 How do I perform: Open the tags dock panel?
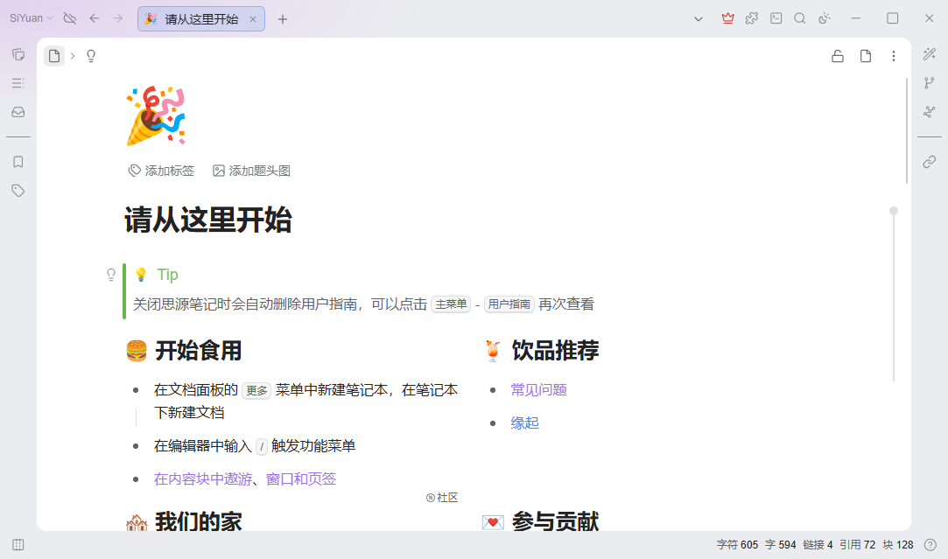(18, 191)
